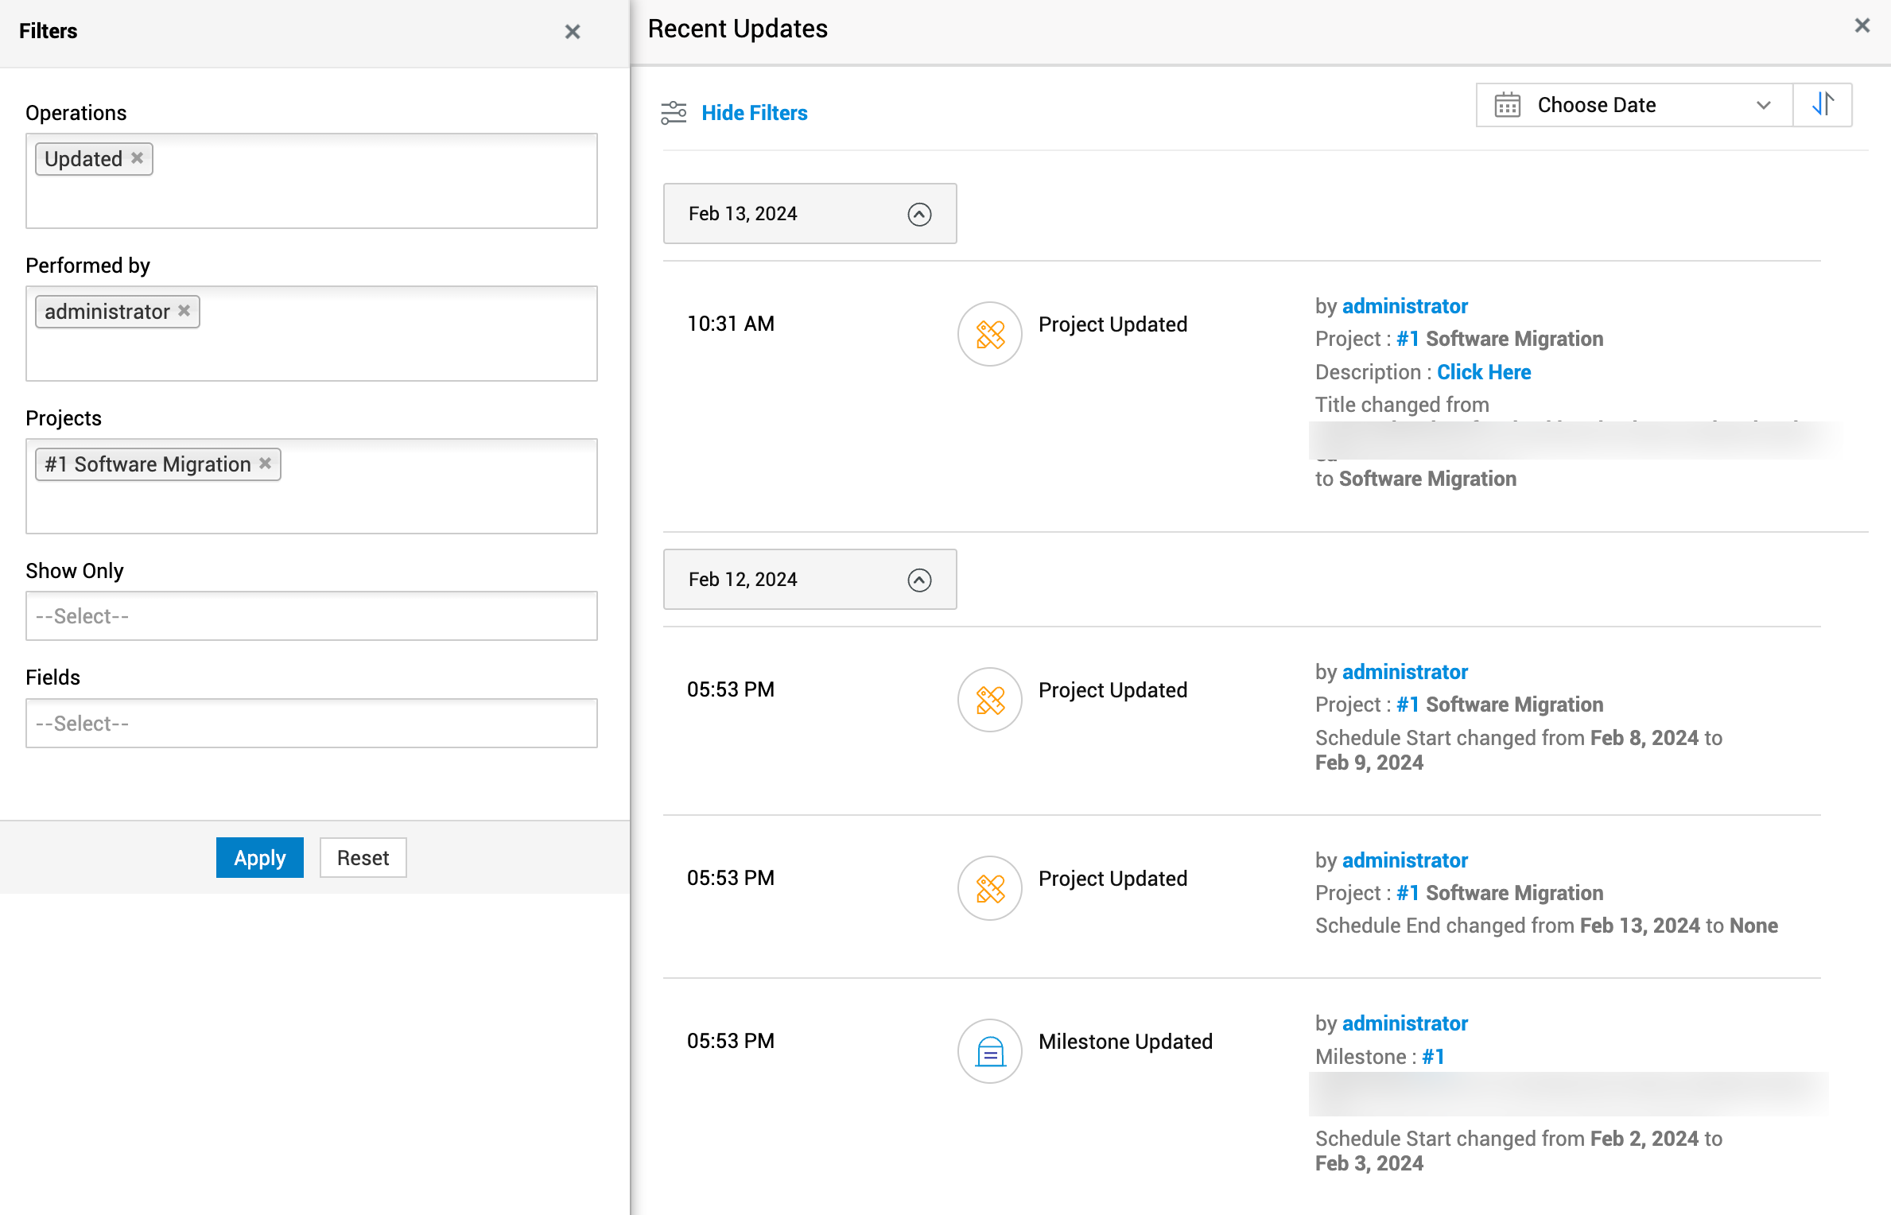Close the Filters panel

pyautogui.click(x=573, y=32)
